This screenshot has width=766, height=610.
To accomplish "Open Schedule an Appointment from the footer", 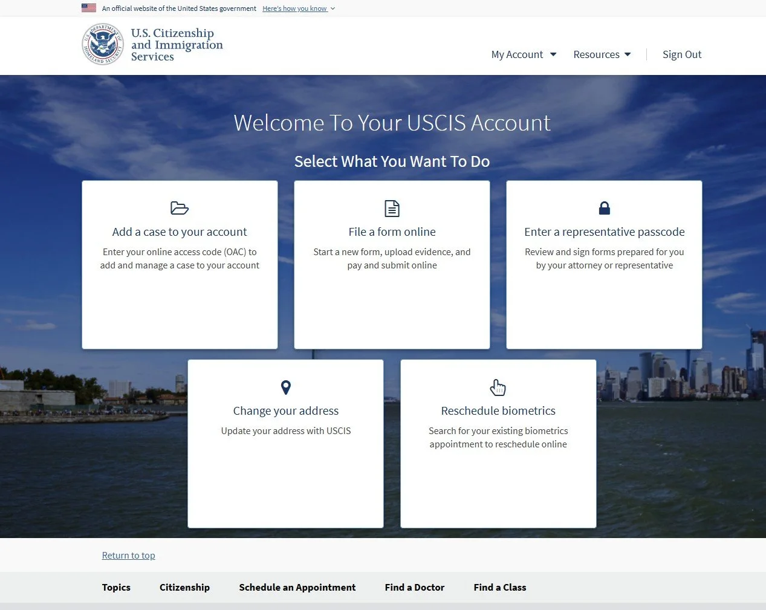I will [x=297, y=587].
